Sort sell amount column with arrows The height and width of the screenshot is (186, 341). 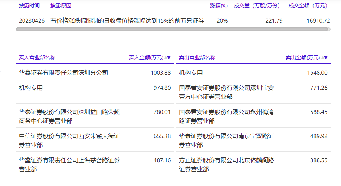point(324,58)
